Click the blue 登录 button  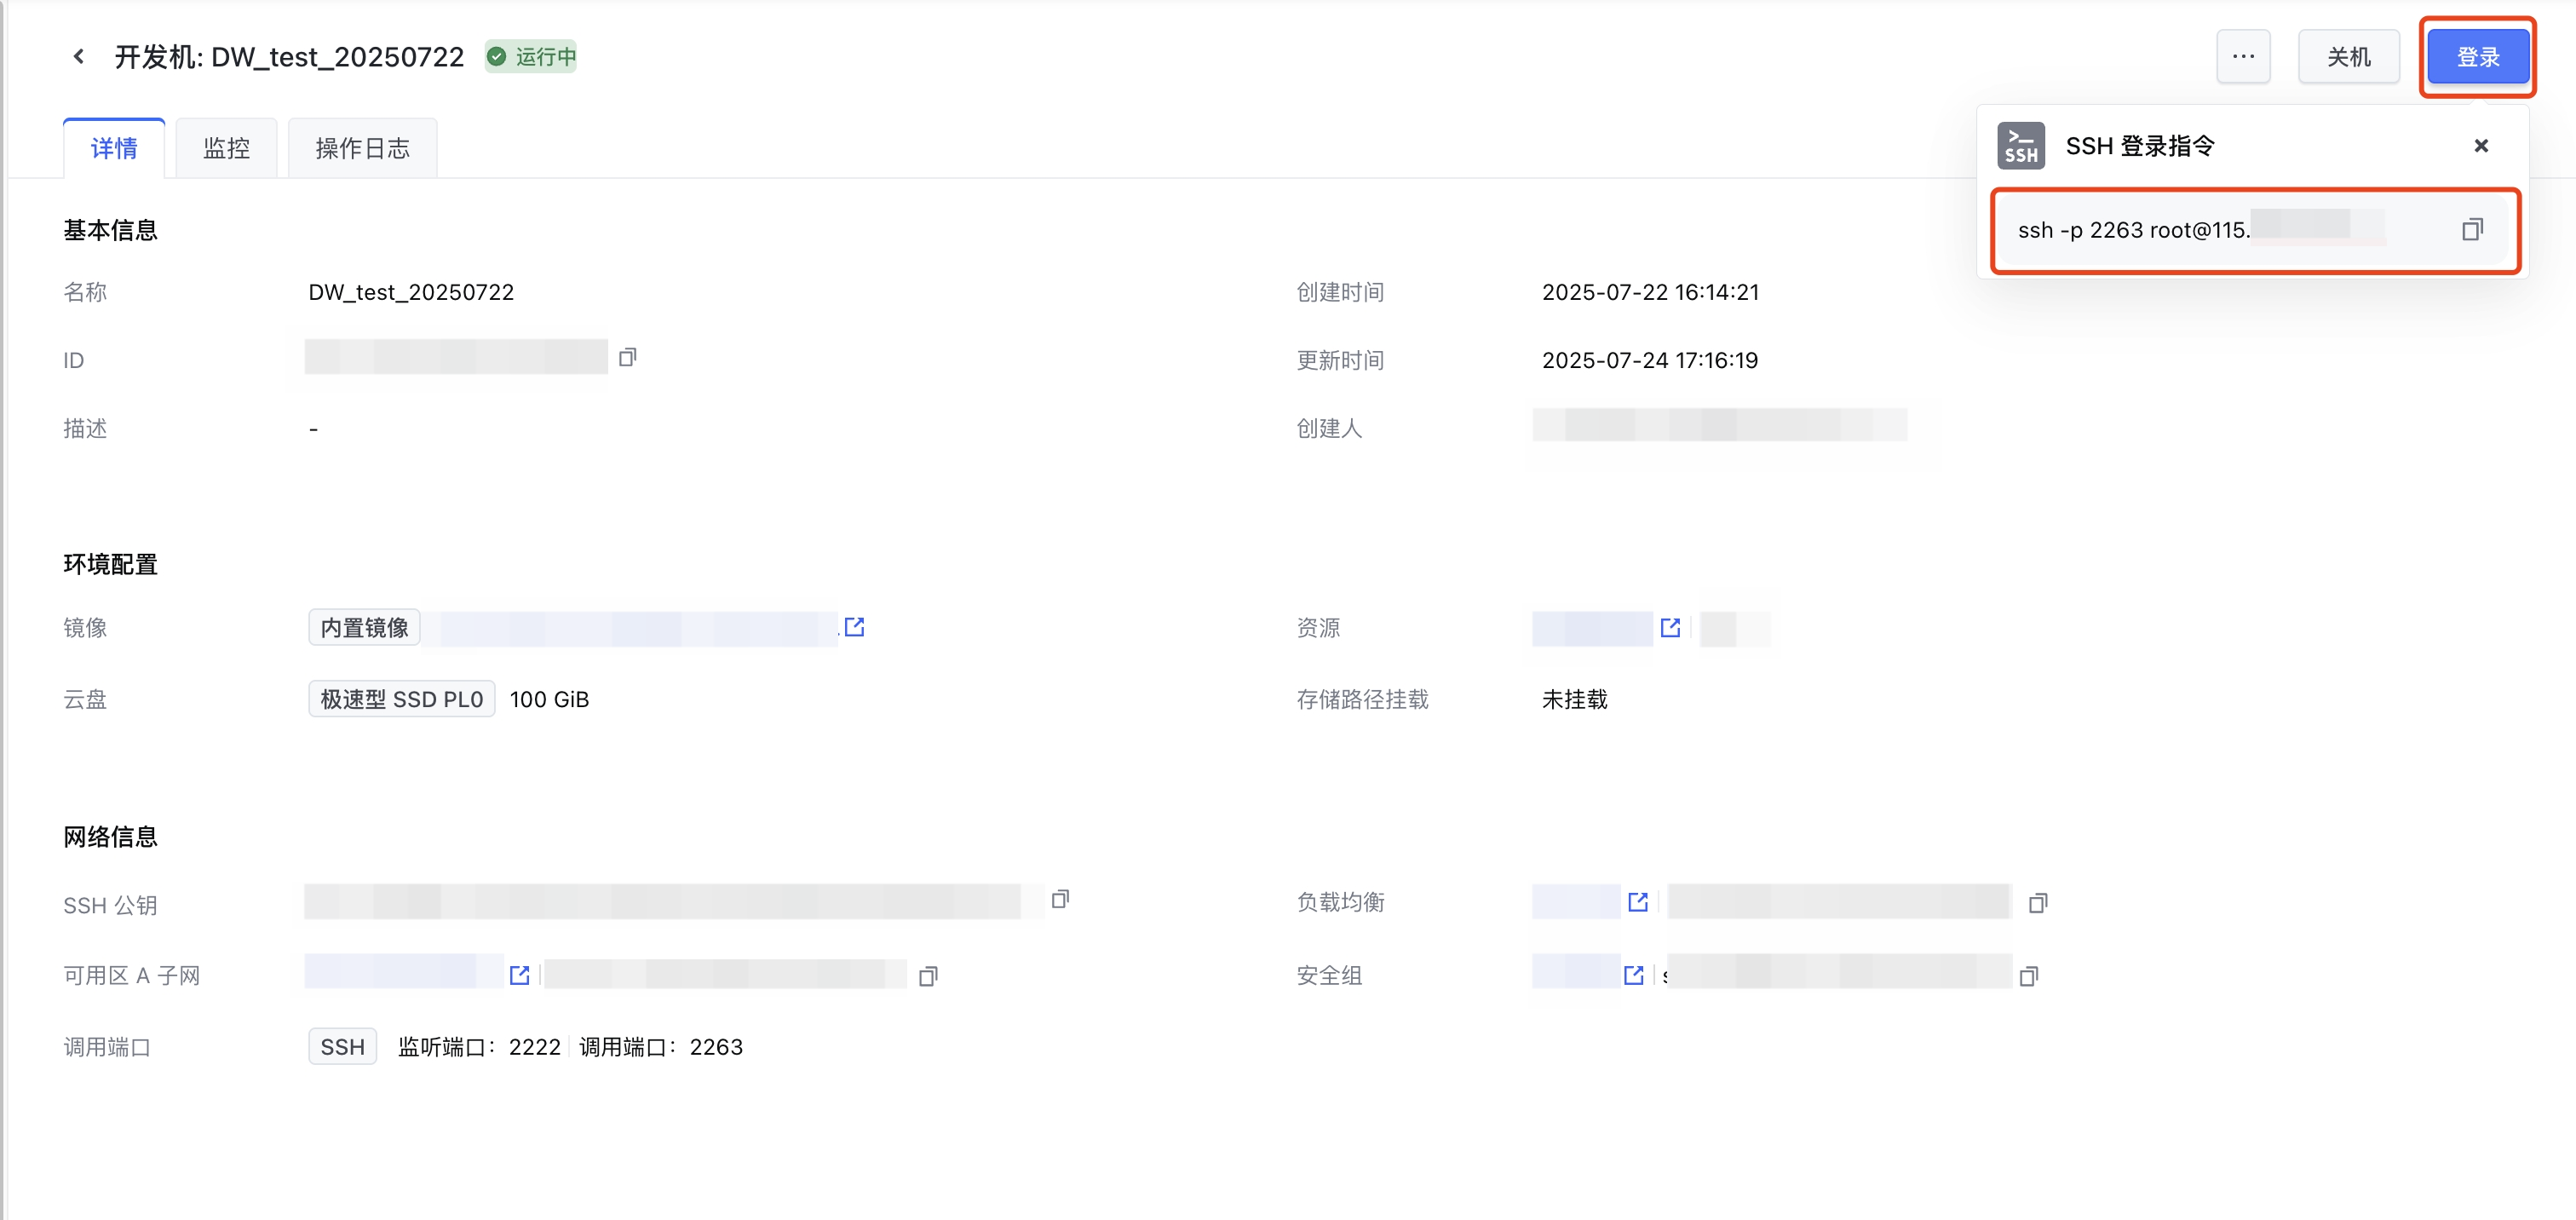(x=2477, y=57)
